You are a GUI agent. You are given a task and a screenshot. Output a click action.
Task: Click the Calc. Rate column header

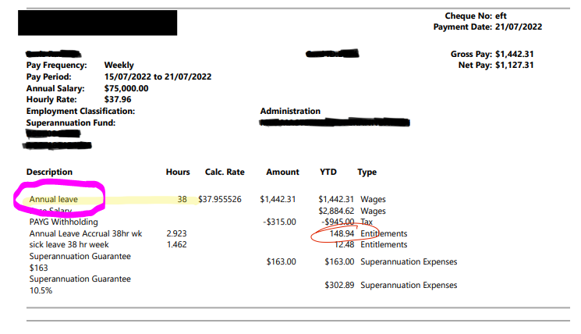pos(226,172)
